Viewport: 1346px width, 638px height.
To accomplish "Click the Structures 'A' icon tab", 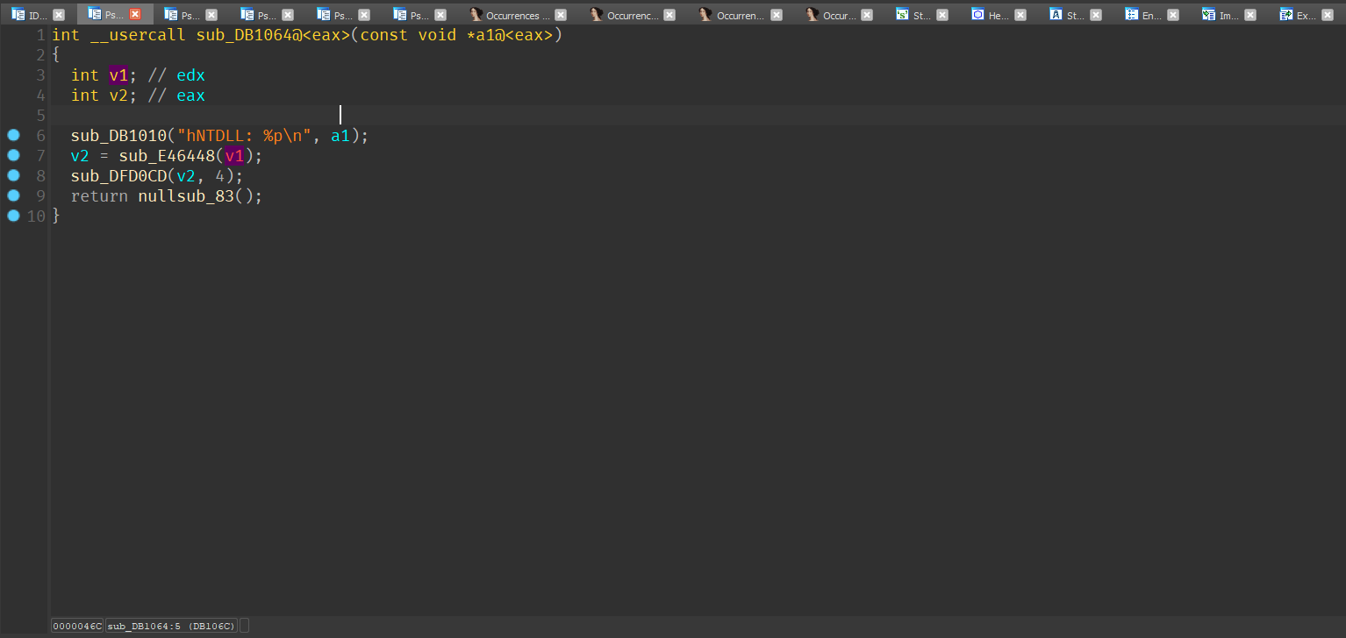I will coord(1056,15).
